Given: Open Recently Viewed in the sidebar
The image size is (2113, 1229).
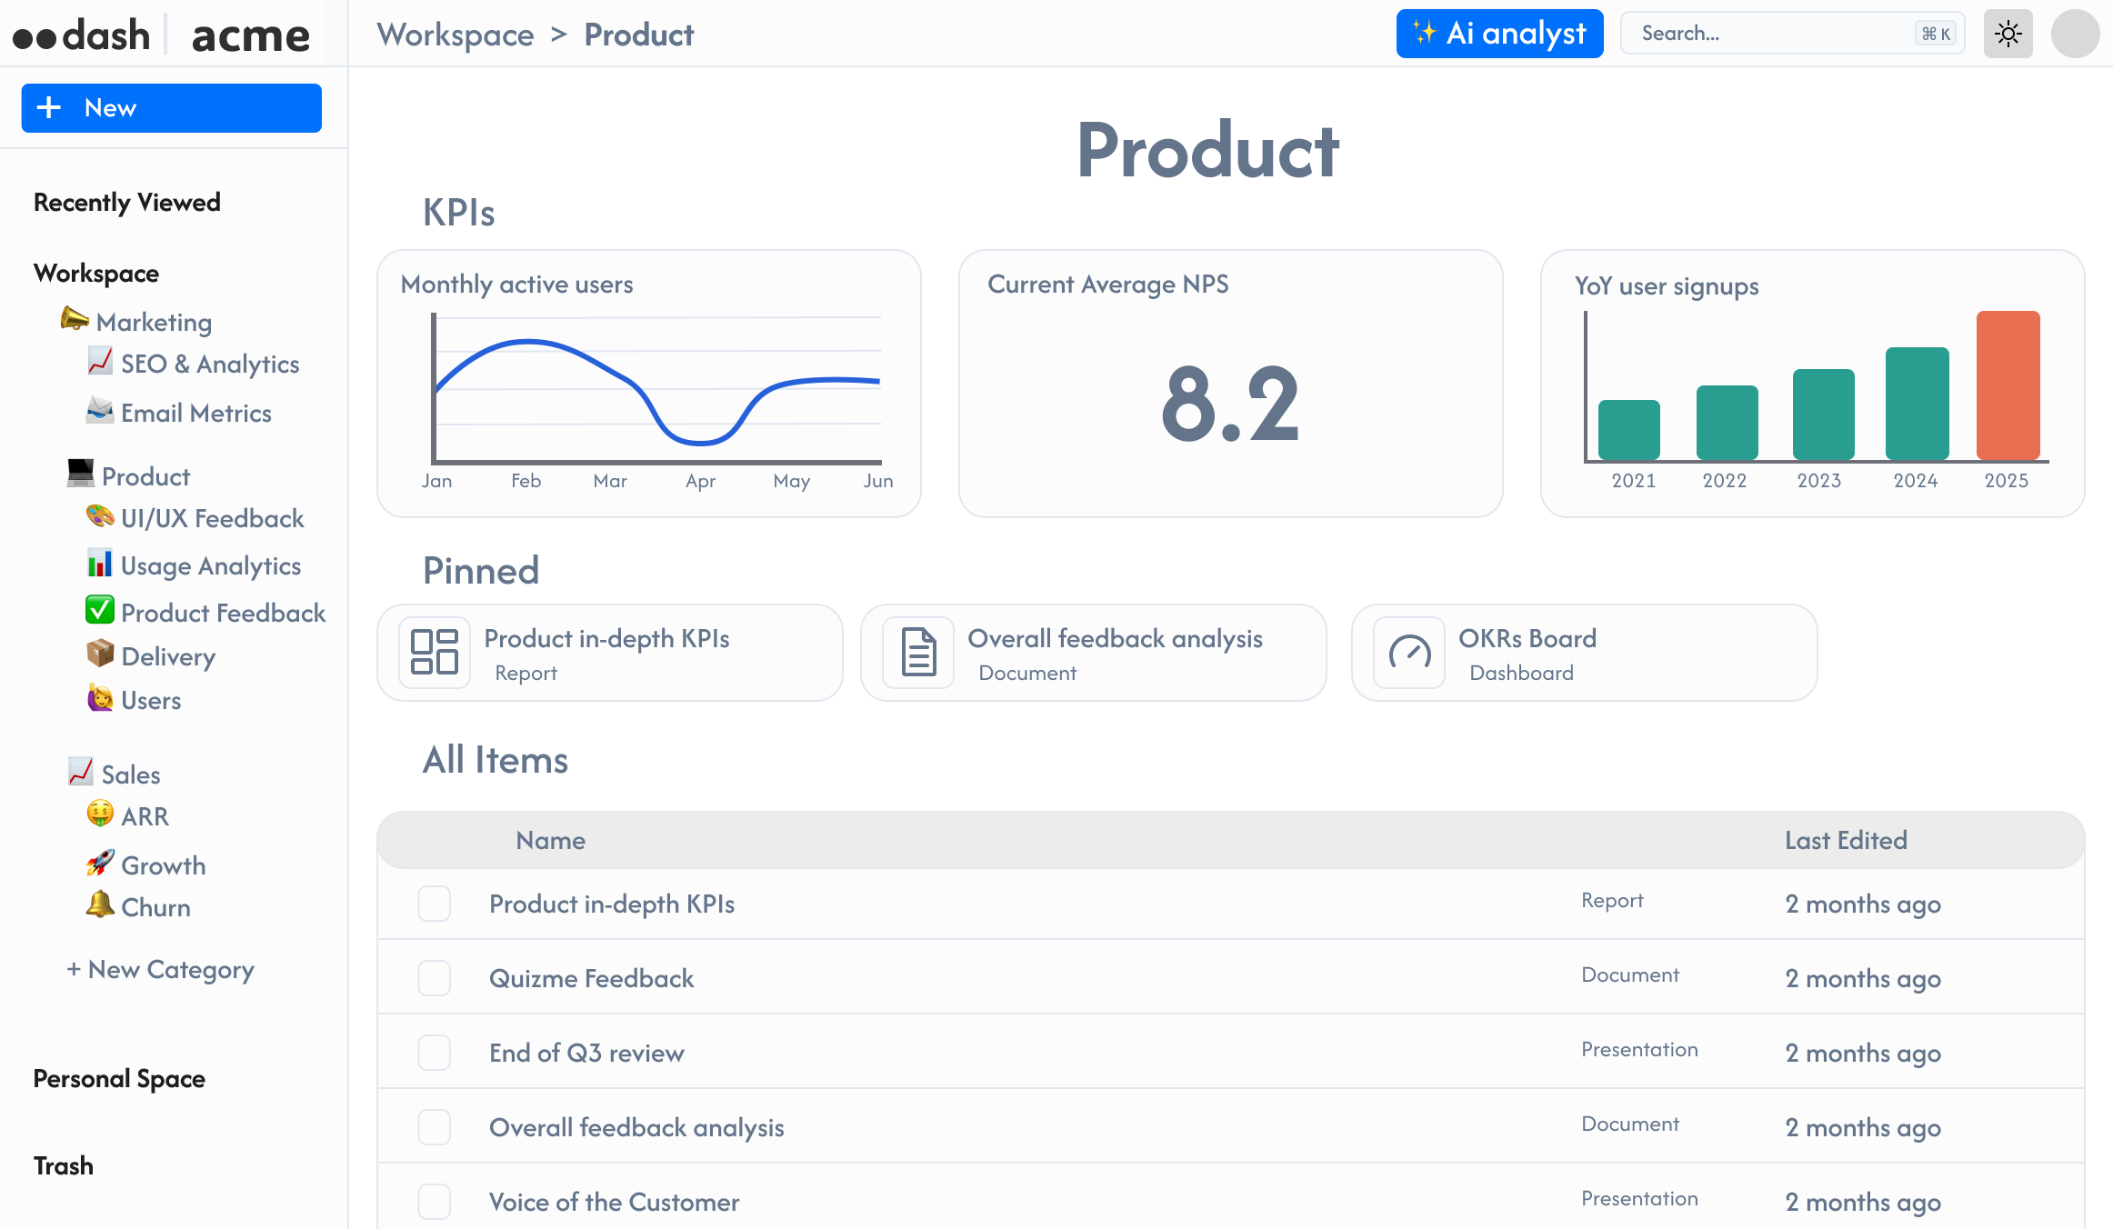Looking at the screenshot, I should [127, 202].
